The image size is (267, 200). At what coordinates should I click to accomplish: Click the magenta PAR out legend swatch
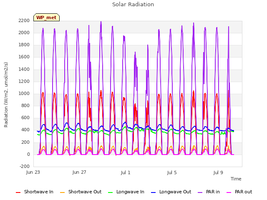(x=229, y=192)
